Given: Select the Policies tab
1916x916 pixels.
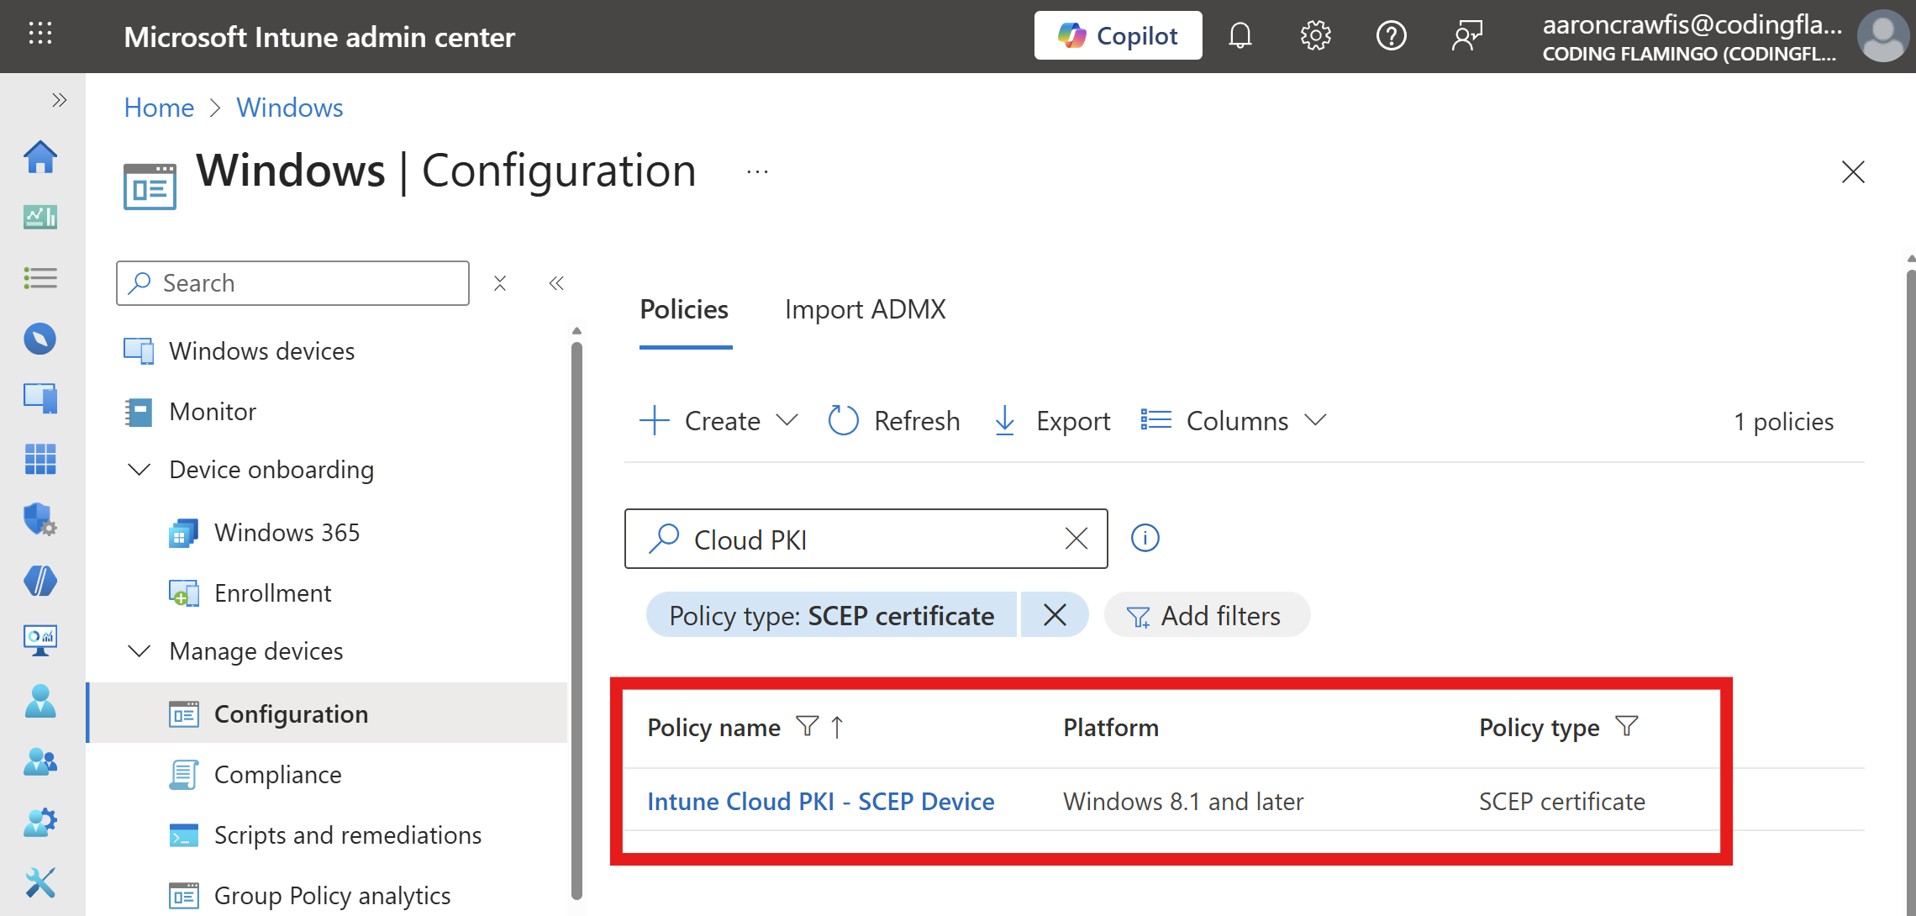Looking at the screenshot, I should 684,309.
